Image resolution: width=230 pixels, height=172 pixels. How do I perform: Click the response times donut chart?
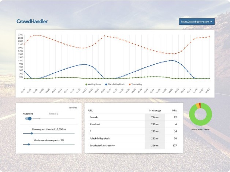tap(200, 114)
